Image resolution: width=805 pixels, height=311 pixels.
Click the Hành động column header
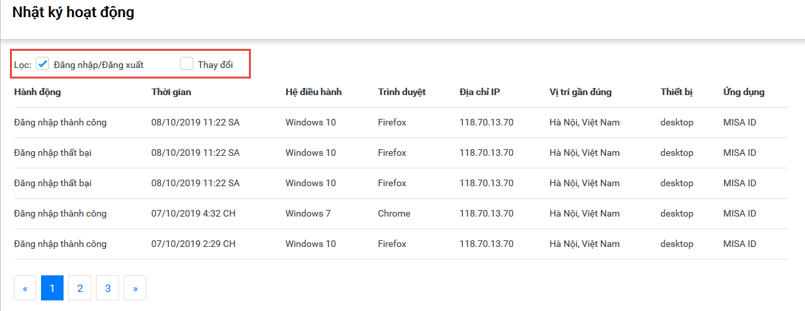(x=37, y=92)
